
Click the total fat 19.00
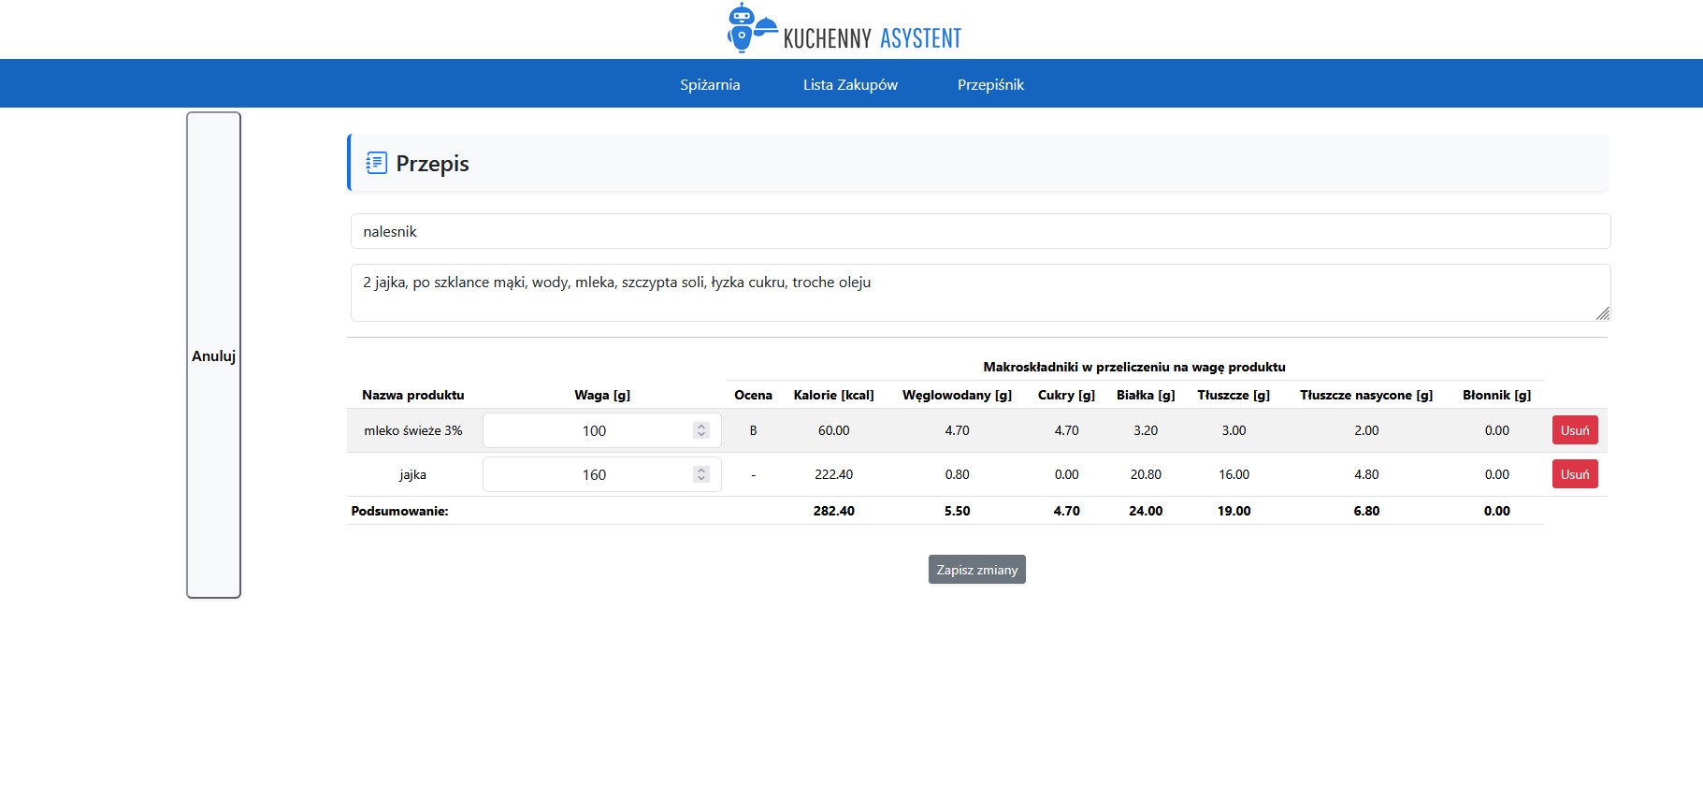click(x=1234, y=511)
